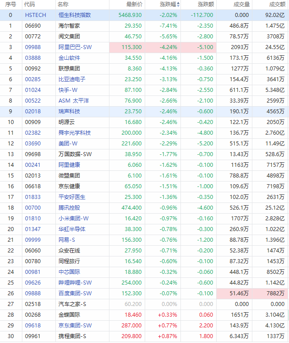Open 美团-W stock link

68,144
